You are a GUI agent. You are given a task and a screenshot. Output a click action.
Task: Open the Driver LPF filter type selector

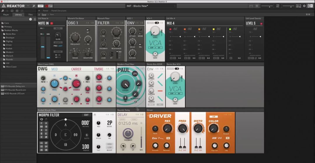tap(213, 116)
